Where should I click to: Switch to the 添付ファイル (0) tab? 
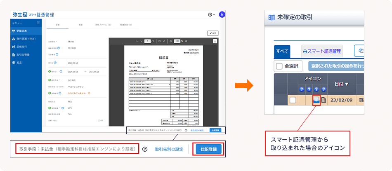(x=103, y=25)
